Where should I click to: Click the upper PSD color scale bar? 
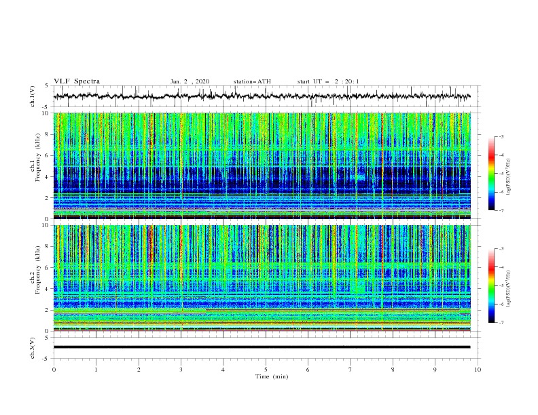[x=492, y=174]
